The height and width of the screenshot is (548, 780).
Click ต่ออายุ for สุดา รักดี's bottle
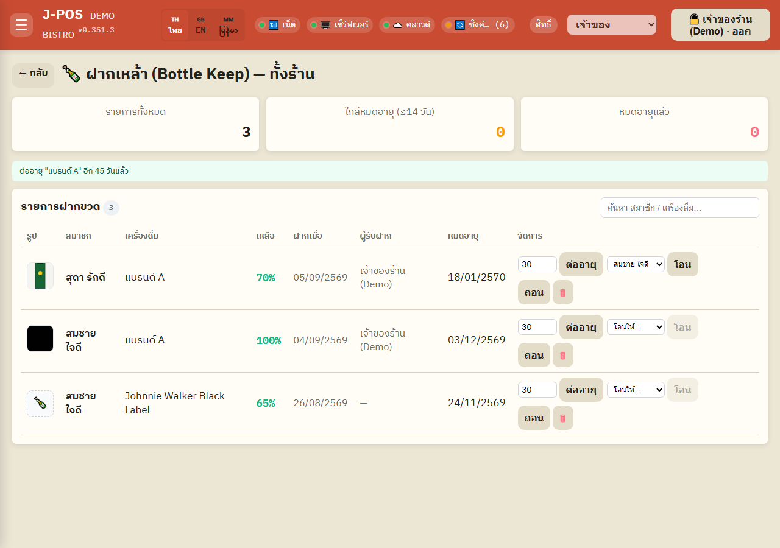(x=581, y=264)
